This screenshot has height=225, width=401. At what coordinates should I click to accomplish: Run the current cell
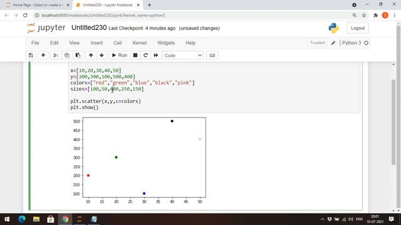coord(120,56)
